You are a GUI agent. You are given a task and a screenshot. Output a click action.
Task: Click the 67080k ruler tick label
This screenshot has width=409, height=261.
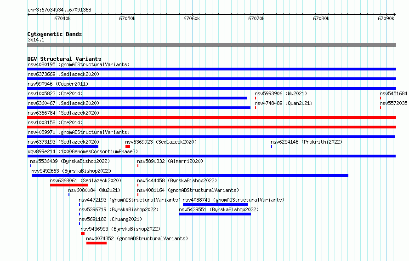[321, 18]
